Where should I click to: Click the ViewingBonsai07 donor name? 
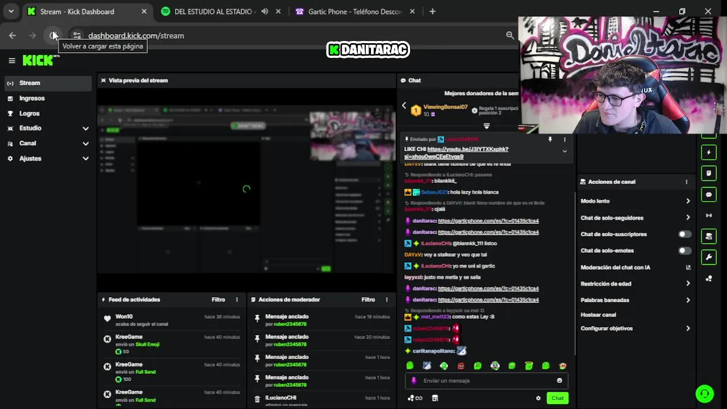click(x=445, y=107)
